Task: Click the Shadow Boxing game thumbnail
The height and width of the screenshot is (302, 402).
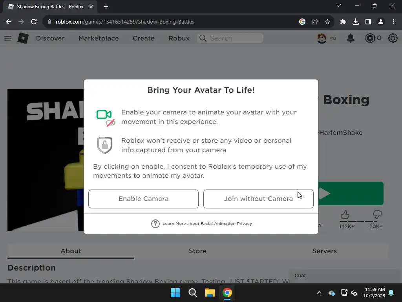Action: click(x=46, y=160)
